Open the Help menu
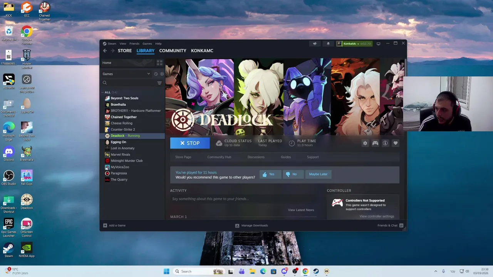Viewport: 493px width, 277px height. 158,43
